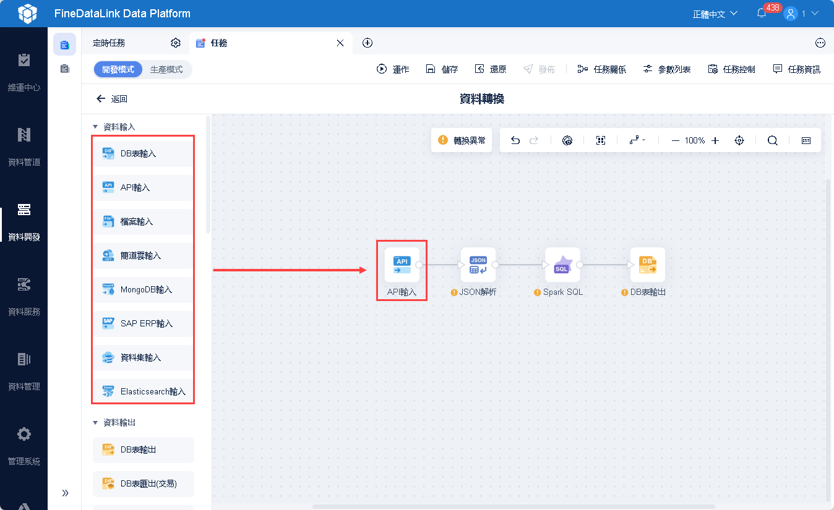Open the 轉換異常 warning button
The height and width of the screenshot is (510, 834).
[x=462, y=140]
